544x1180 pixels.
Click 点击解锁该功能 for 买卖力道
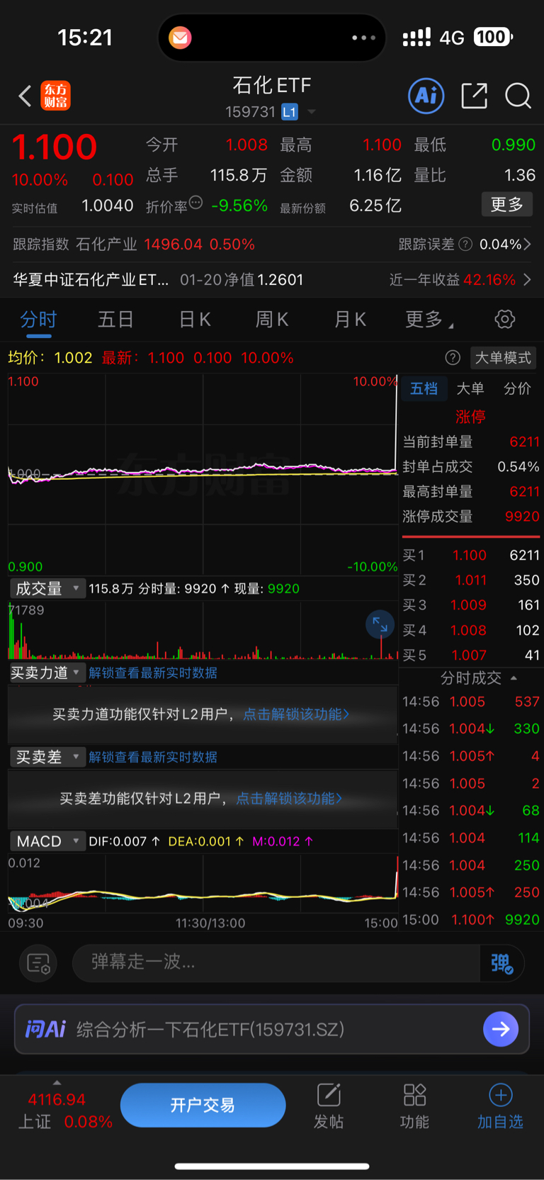pos(296,714)
